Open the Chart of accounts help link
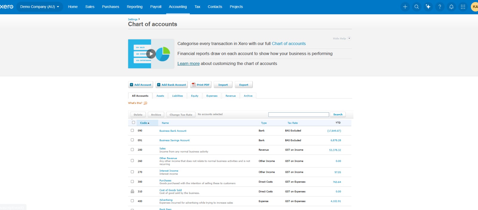This screenshot has width=478, height=210. click(x=289, y=43)
